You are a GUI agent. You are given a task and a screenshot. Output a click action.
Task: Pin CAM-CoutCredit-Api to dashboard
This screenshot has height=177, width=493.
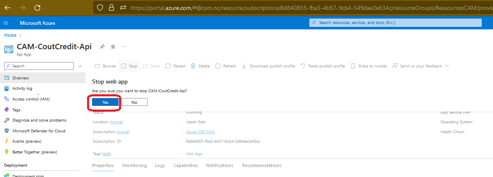pyautogui.click(x=102, y=47)
